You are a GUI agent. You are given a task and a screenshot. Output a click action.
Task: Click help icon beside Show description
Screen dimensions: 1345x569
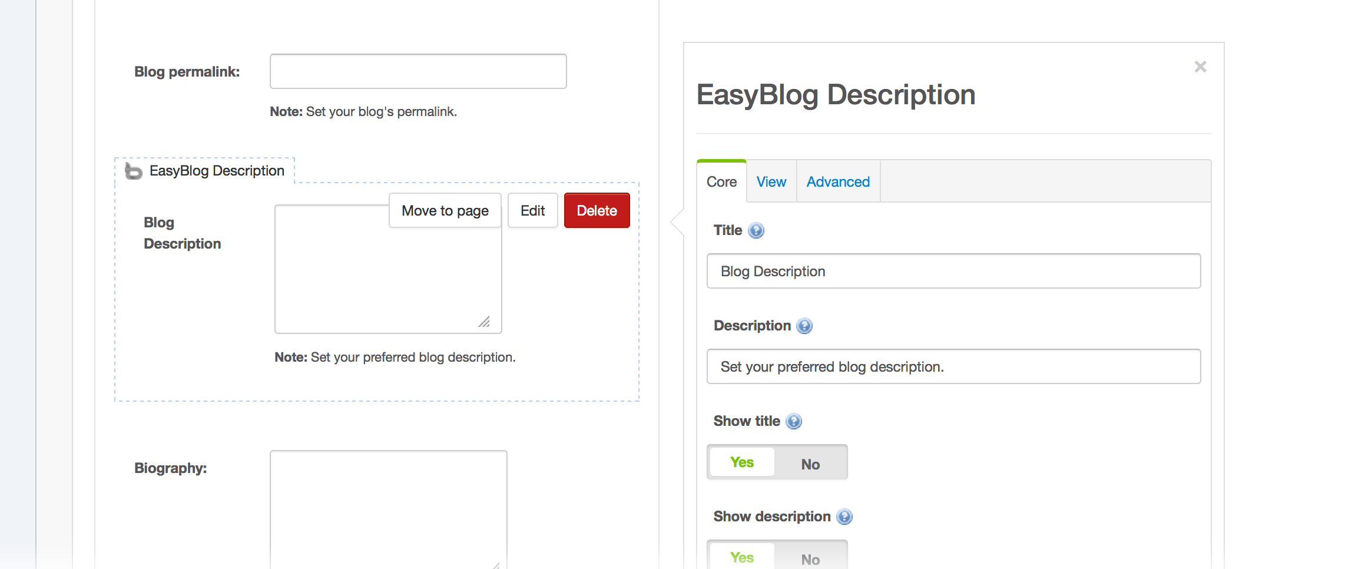coord(844,517)
